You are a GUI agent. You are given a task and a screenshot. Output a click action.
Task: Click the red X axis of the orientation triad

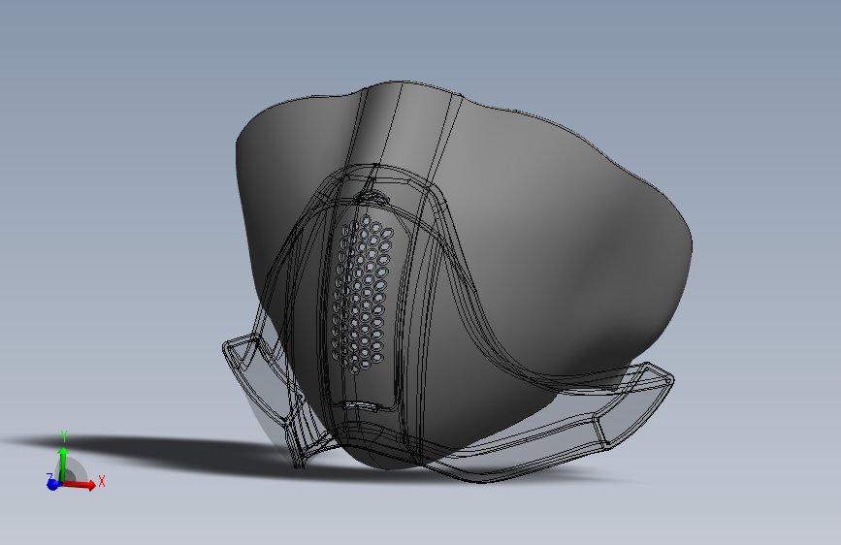(81, 485)
